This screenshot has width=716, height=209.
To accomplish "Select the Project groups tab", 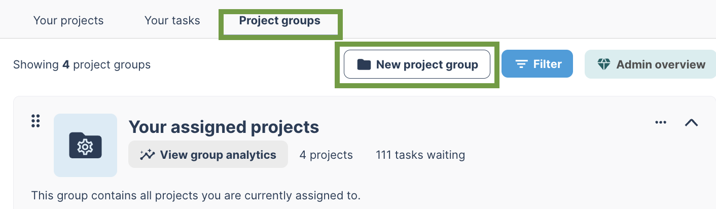I will click(x=280, y=21).
